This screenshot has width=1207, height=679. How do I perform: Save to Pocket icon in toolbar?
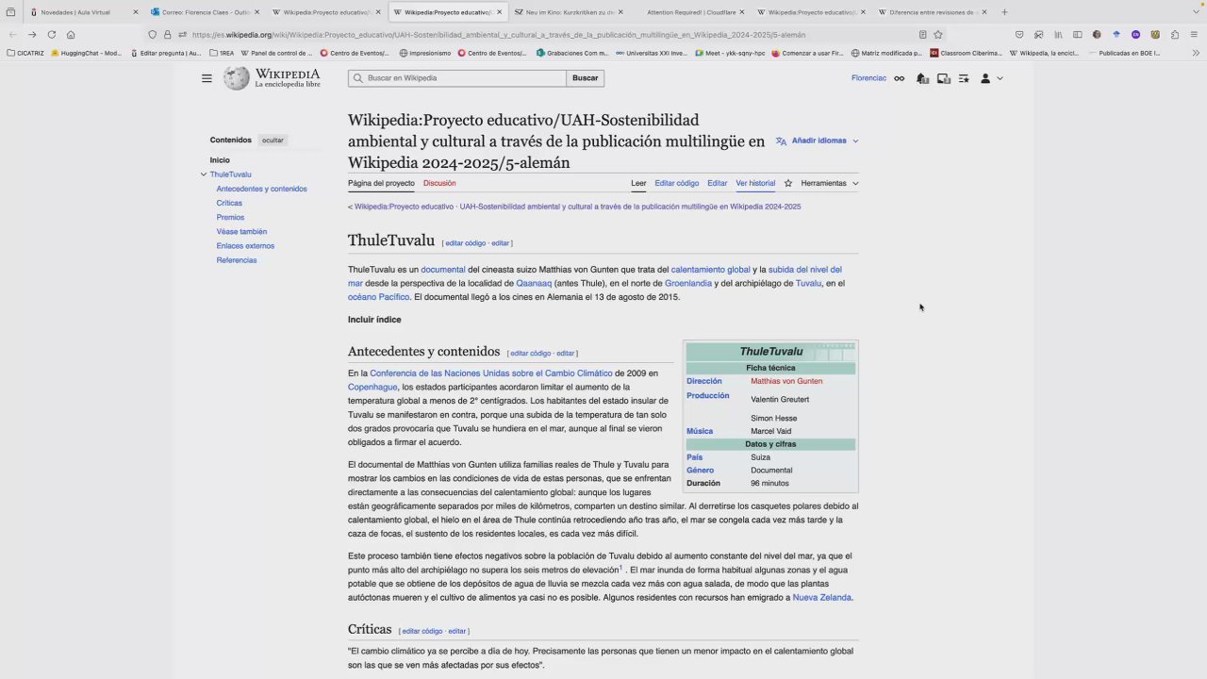pyautogui.click(x=1019, y=35)
